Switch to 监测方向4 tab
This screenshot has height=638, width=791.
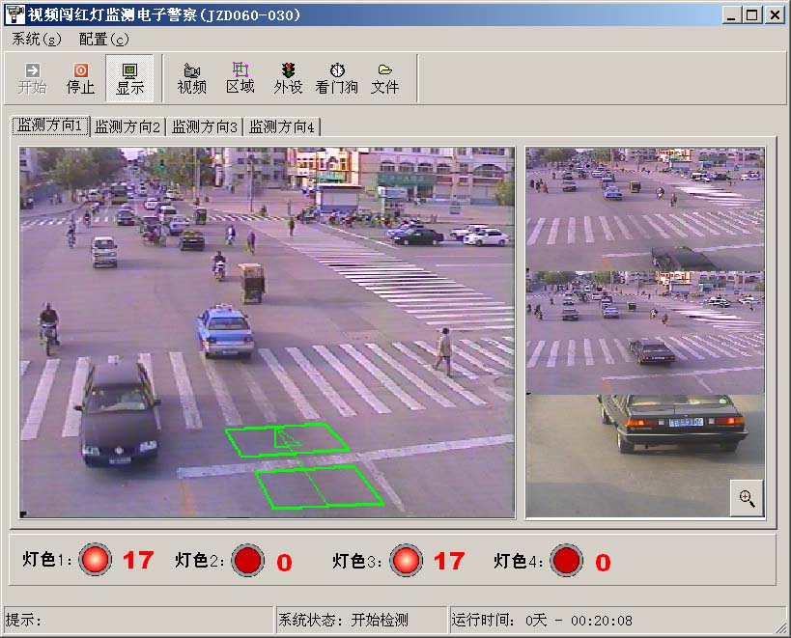pyautogui.click(x=282, y=127)
